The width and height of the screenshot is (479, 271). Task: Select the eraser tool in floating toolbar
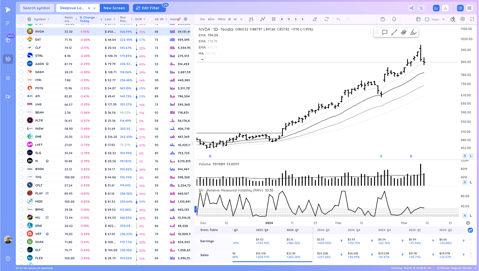tap(414, 32)
